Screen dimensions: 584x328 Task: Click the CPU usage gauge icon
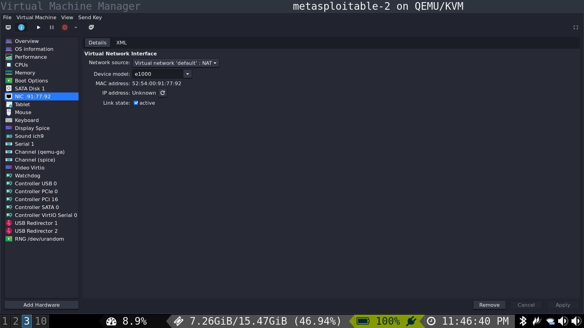pyautogui.click(x=111, y=321)
